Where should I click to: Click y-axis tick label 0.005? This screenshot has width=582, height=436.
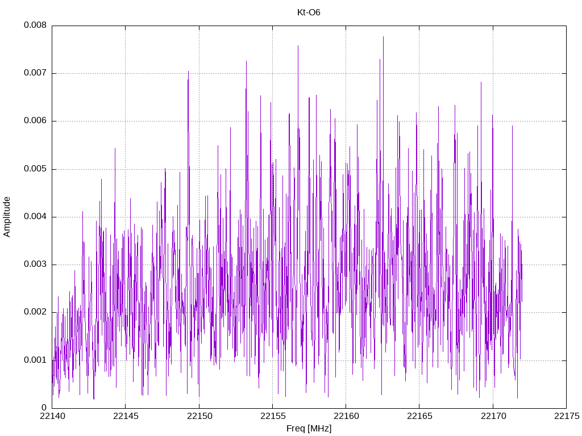35,169
